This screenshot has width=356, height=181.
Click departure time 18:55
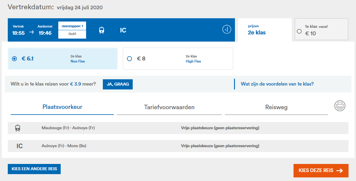tap(19, 33)
